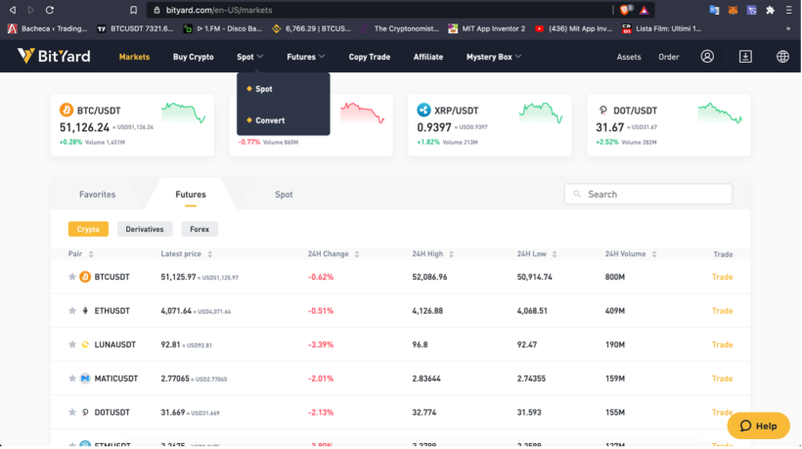Image resolution: width=802 pixels, height=449 pixels.
Task: Expand the Mystery Box dropdown menu
Action: coord(494,57)
